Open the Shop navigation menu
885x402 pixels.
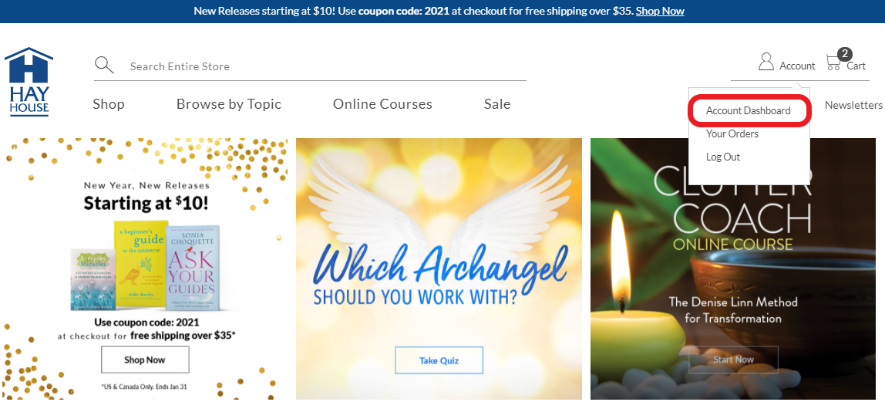(x=109, y=104)
